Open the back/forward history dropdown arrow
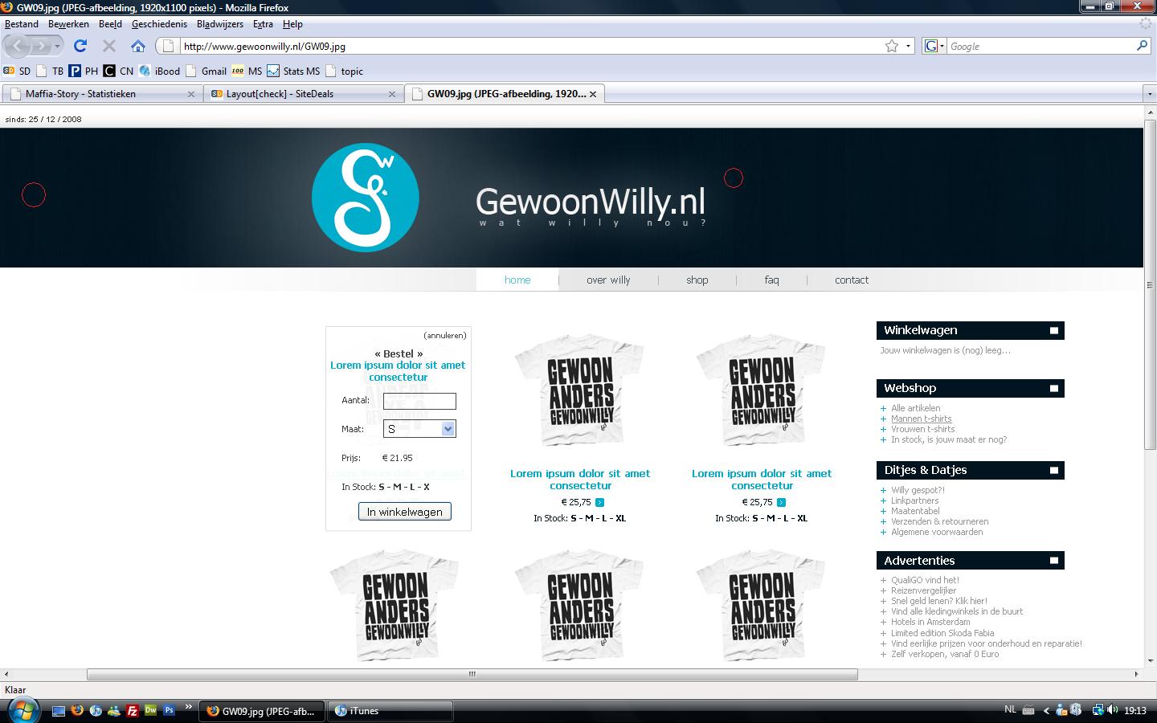The image size is (1157, 723). click(57, 47)
